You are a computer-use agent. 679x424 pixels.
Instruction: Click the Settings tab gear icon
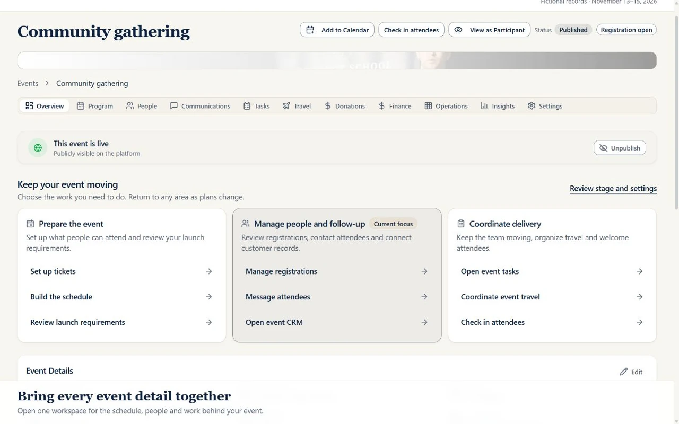532,105
